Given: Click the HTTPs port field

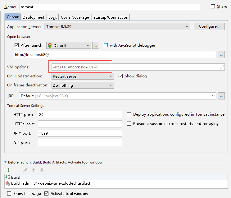Looking at the screenshot, I should 80,124.
